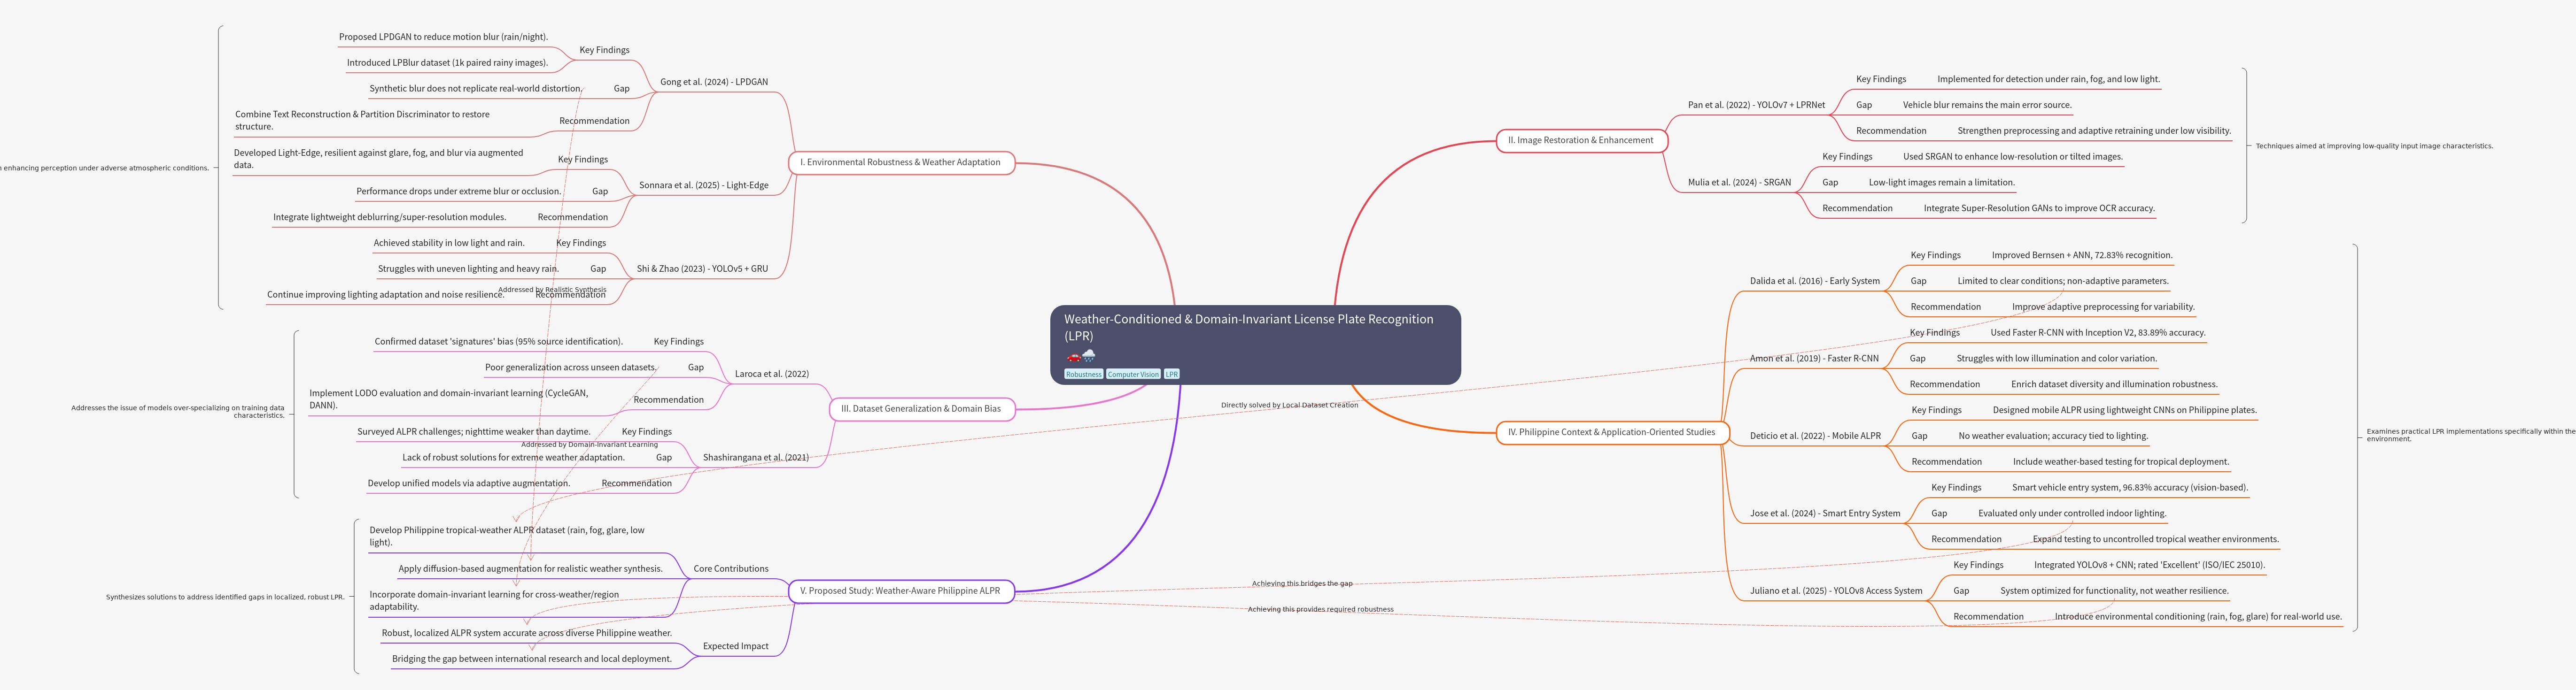Viewport: 2576px width, 690px height.
Task: Click the red car emoji in central node
Action: pyautogui.click(x=1073, y=356)
